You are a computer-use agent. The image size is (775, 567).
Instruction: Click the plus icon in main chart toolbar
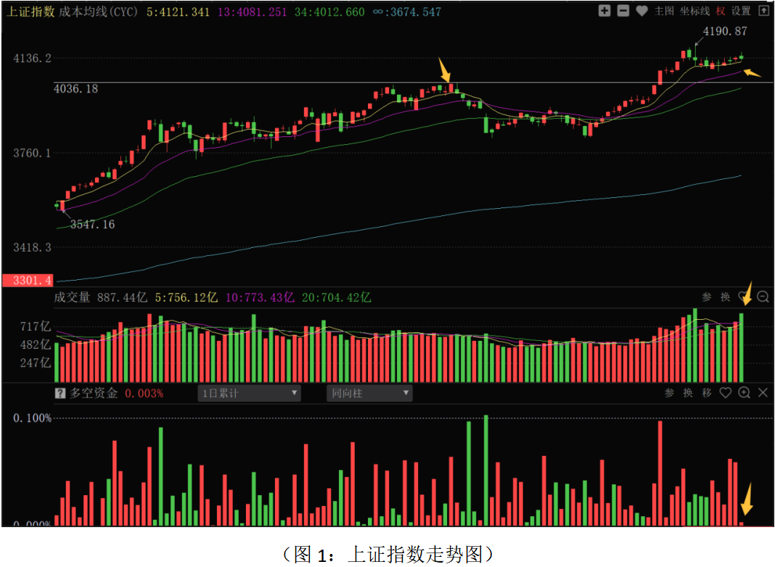point(604,11)
